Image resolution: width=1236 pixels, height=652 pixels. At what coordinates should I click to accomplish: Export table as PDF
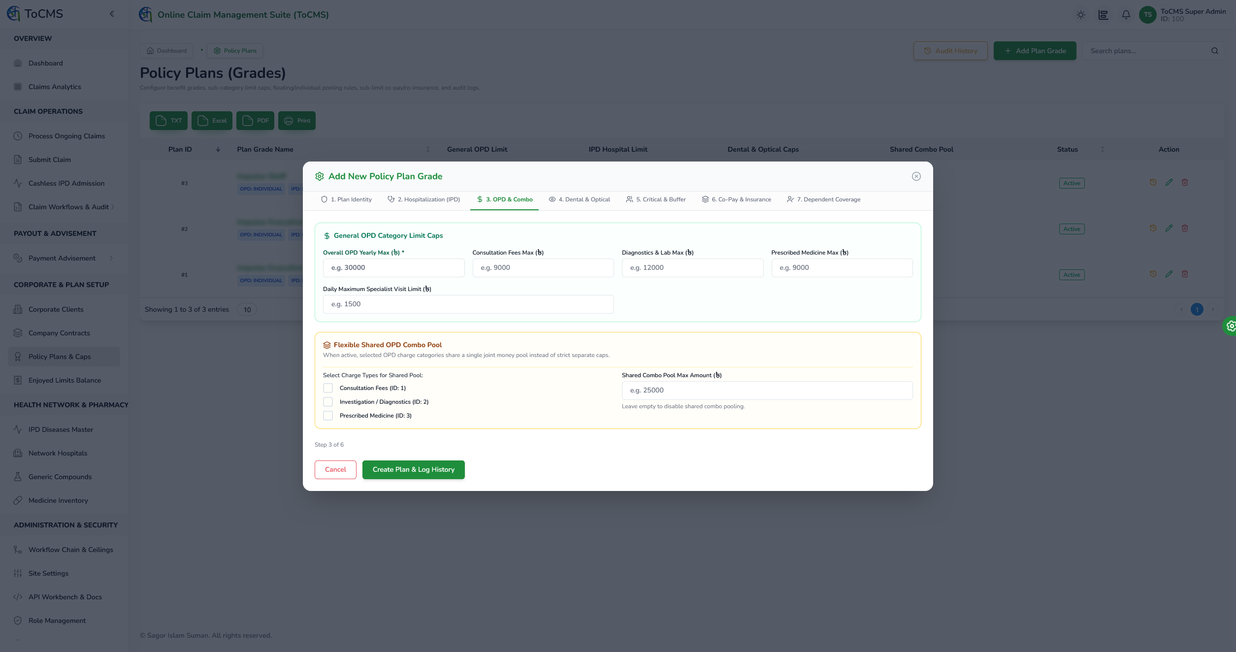(255, 121)
